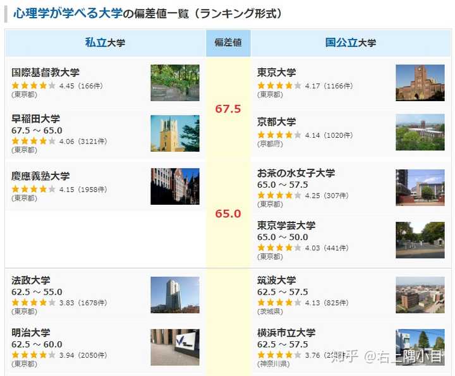Click the 4.25 (307件) rating text
Viewport: 455px width, 376px height.
click(x=327, y=195)
